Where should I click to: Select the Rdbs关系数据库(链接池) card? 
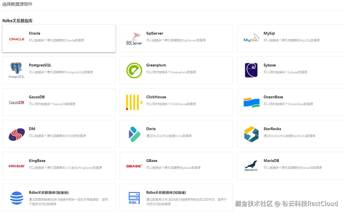pyautogui.click(x=59, y=198)
